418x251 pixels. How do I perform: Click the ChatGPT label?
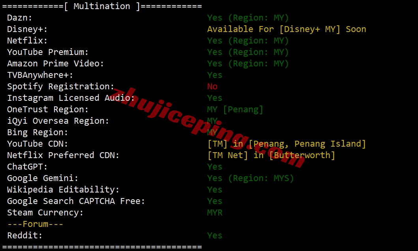tap(27, 167)
